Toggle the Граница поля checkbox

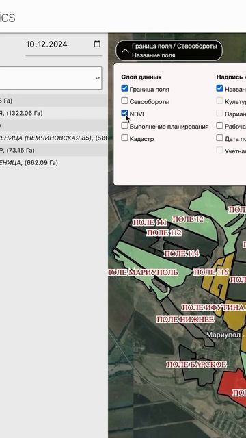(x=124, y=88)
